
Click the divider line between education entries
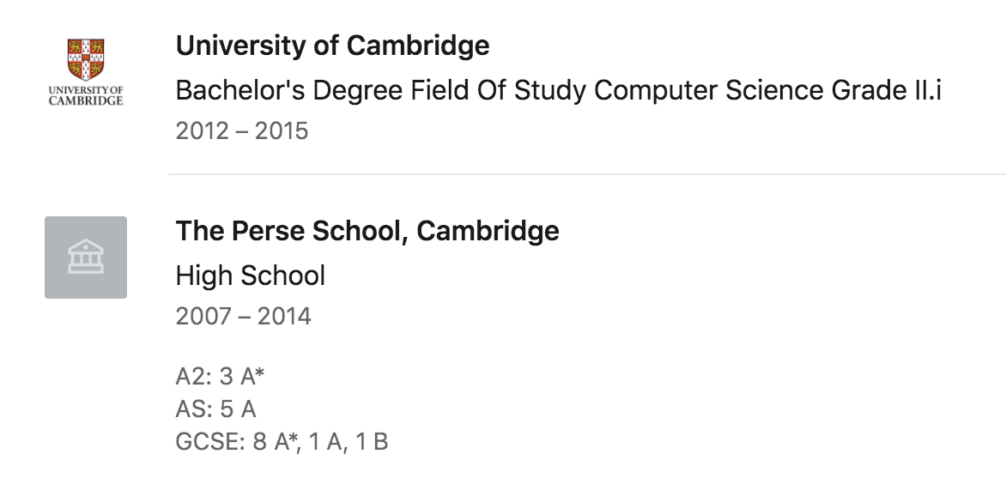point(587,174)
